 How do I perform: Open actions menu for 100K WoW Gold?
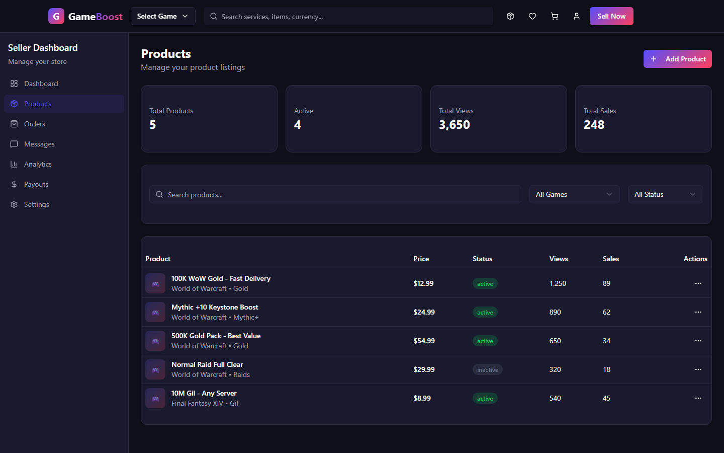click(x=698, y=283)
